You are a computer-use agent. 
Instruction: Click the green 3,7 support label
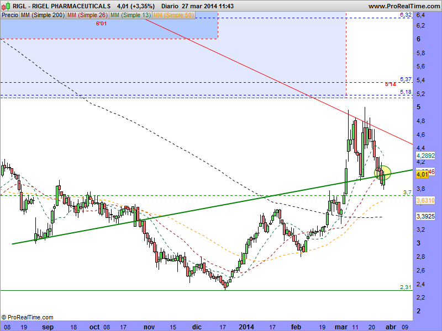(x=407, y=192)
